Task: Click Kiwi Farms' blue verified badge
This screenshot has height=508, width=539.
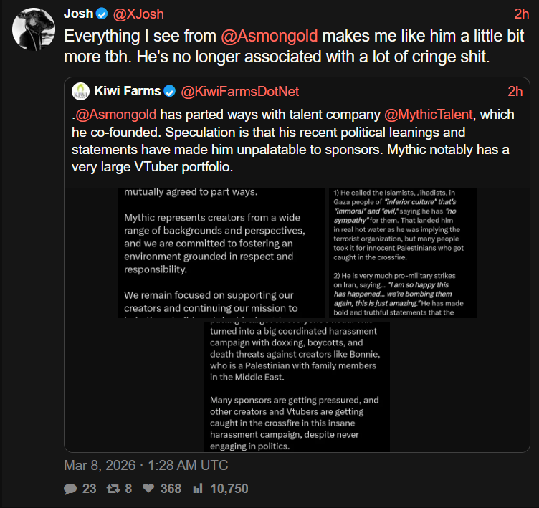Action: pos(170,91)
